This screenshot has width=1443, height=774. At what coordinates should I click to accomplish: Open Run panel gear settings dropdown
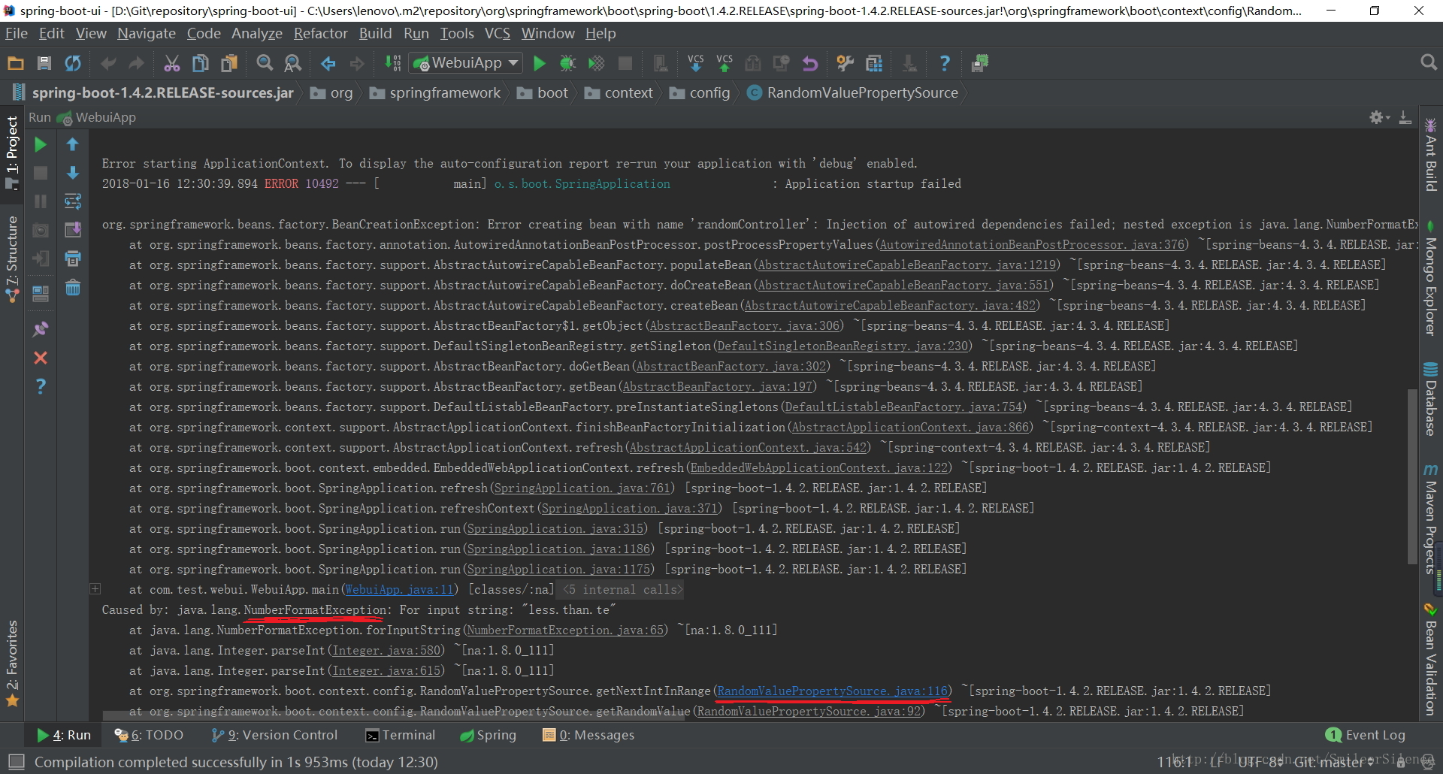(x=1379, y=117)
